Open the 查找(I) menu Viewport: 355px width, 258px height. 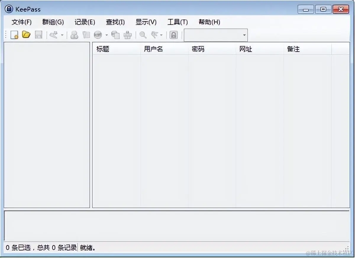point(115,22)
